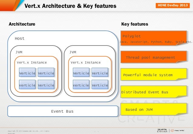Click the 'Key features' heading
193x134 pixels.
pyautogui.click(x=135, y=24)
